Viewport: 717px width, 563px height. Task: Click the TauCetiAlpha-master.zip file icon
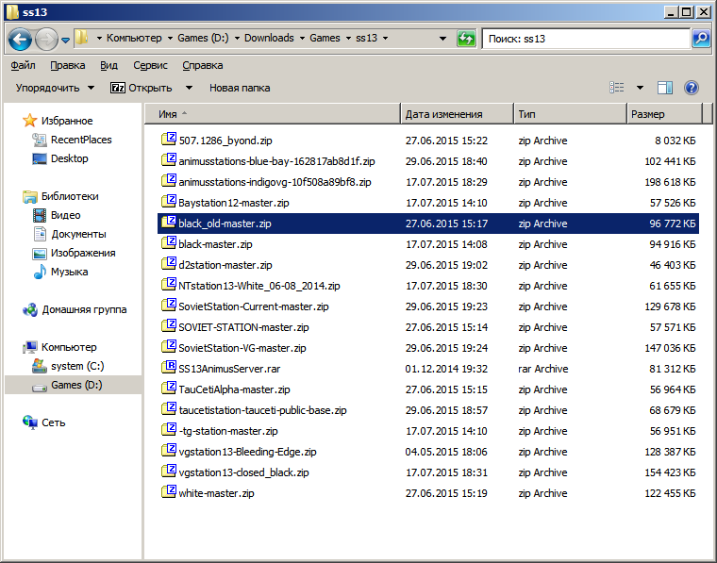tap(169, 388)
